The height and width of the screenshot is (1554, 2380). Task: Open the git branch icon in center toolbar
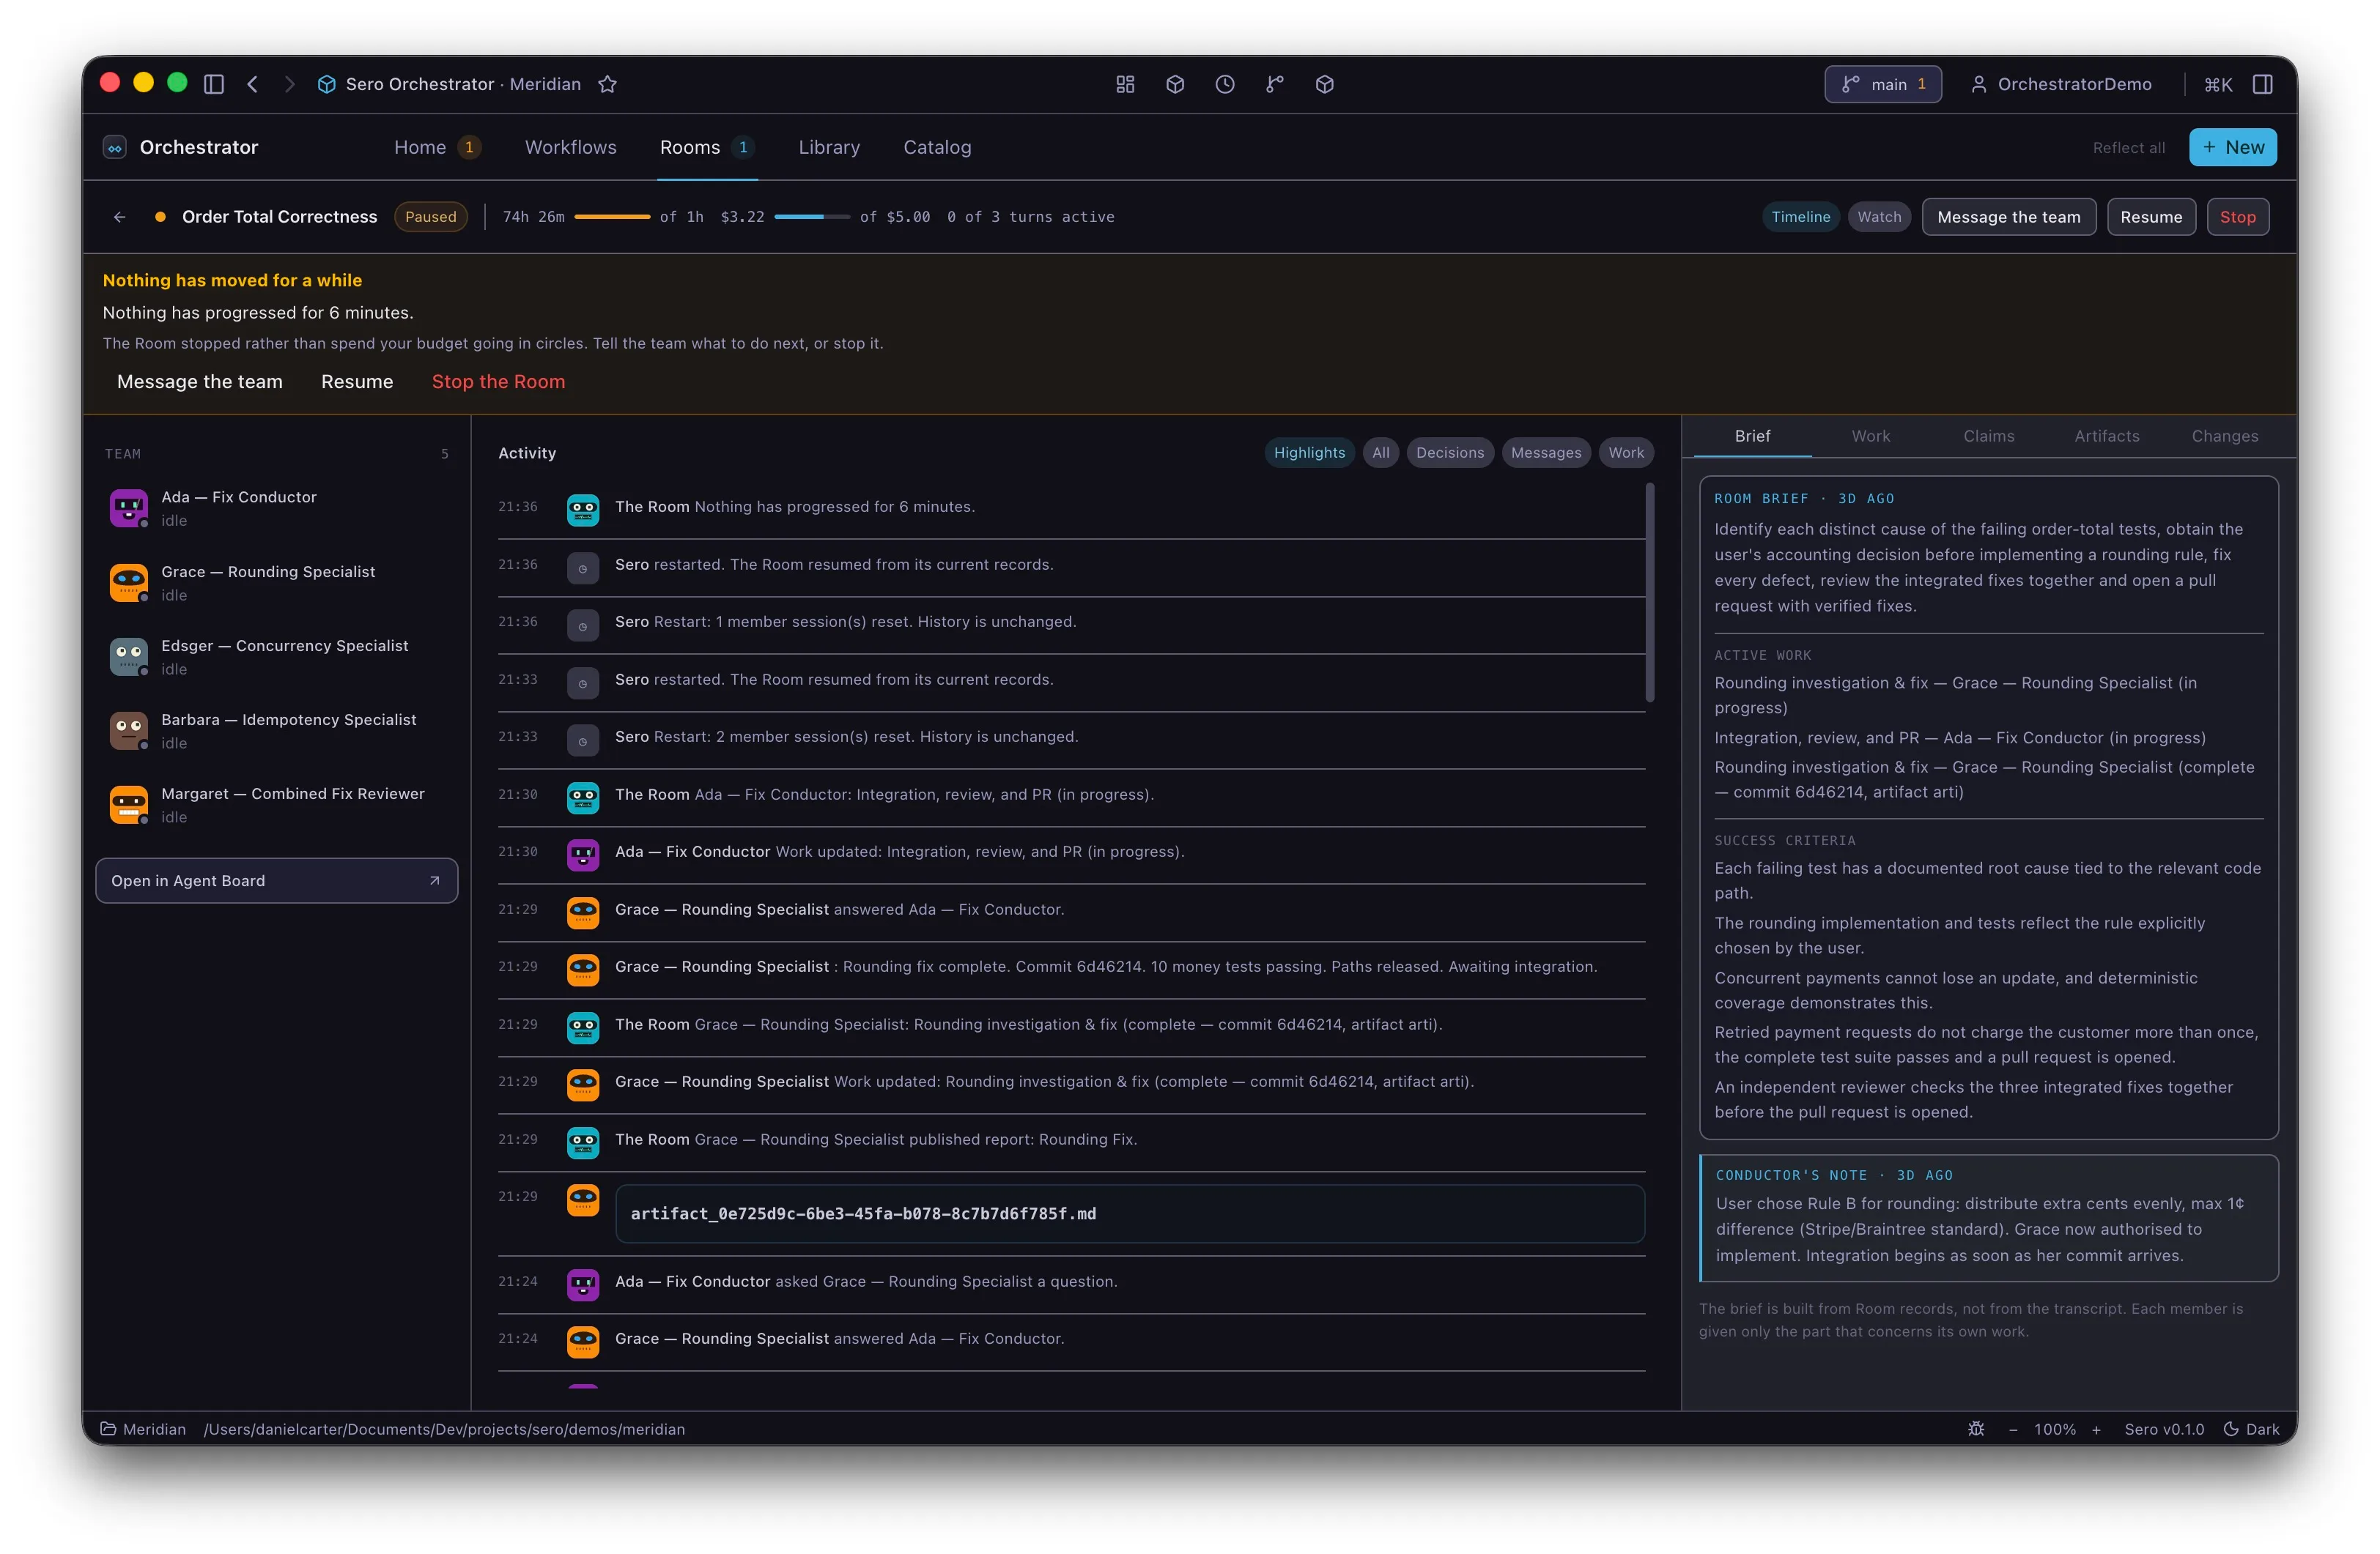(1275, 84)
